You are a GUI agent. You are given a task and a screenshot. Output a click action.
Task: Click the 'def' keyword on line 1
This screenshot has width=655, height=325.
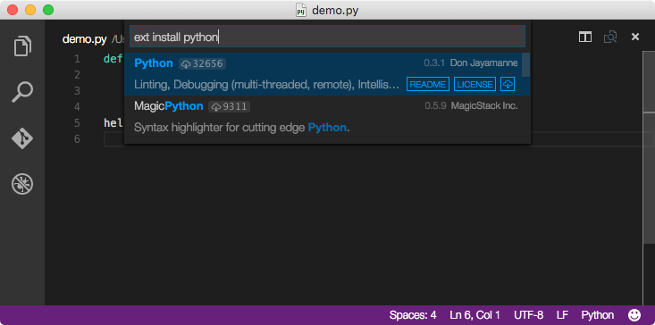point(113,59)
